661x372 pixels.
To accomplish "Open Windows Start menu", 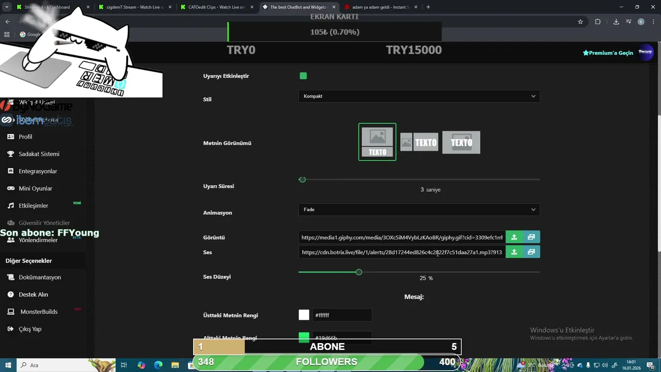I will click(8, 365).
